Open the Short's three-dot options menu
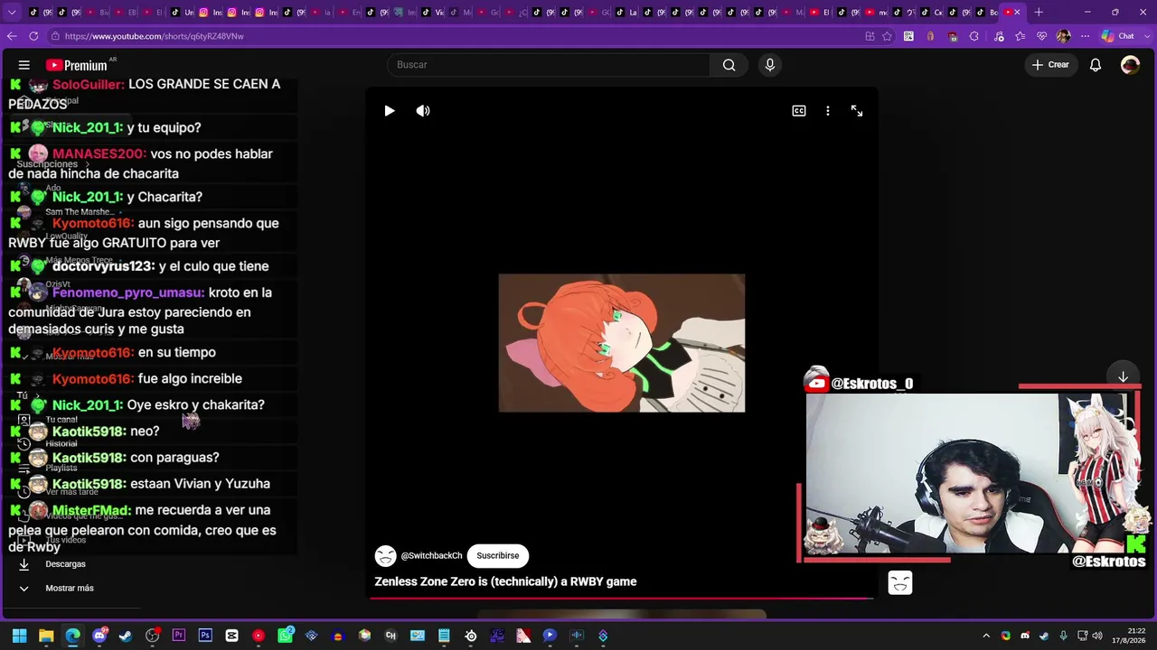Image resolution: width=1157 pixels, height=650 pixels. (x=828, y=111)
